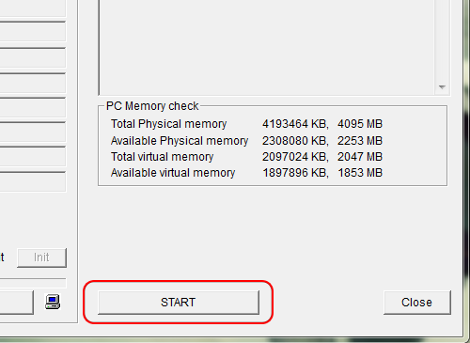The width and height of the screenshot is (470, 343).
Task: Click the 2308080 KB value
Action: (x=295, y=141)
